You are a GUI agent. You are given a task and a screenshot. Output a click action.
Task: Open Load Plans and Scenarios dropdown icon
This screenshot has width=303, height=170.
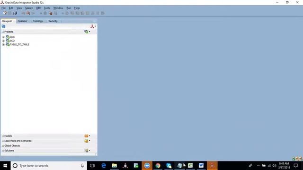tap(87, 141)
